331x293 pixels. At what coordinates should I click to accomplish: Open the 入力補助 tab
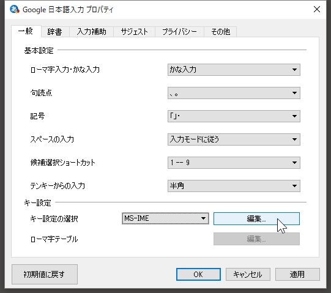click(91, 32)
